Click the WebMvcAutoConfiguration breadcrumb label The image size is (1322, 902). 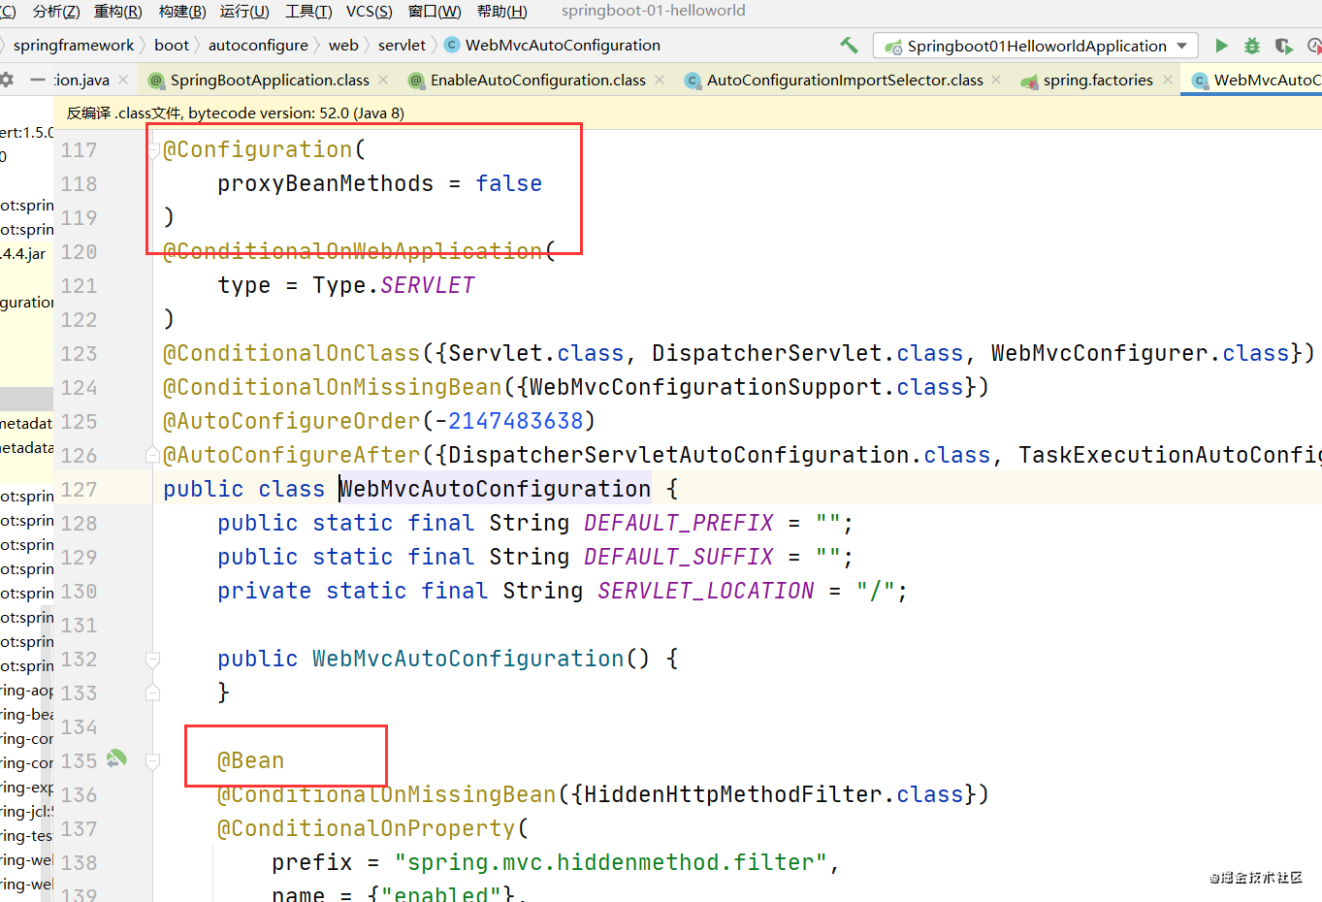click(x=563, y=45)
